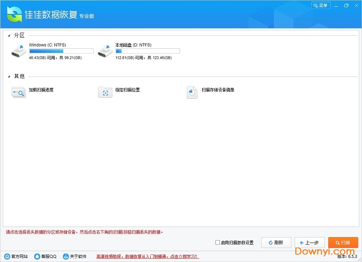Collapse the 其他 section

point(9,76)
